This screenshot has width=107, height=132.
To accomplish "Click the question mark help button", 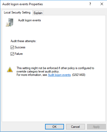I will click(90, 4).
